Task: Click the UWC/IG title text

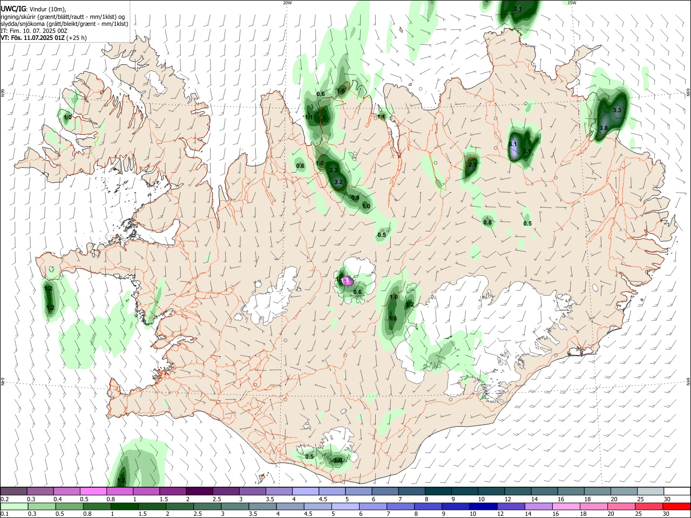Action: [13, 9]
